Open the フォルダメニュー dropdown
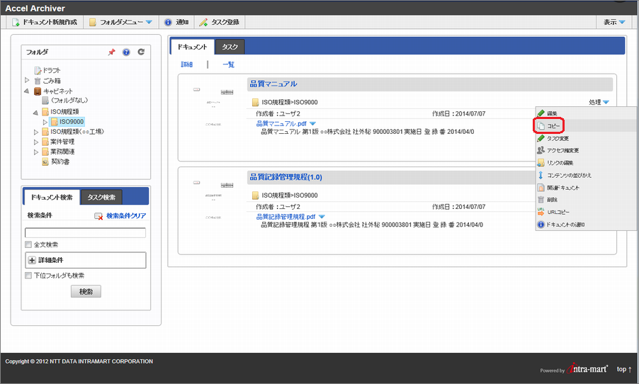Image resolution: width=639 pixels, height=384 pixels. pos(120,23)
